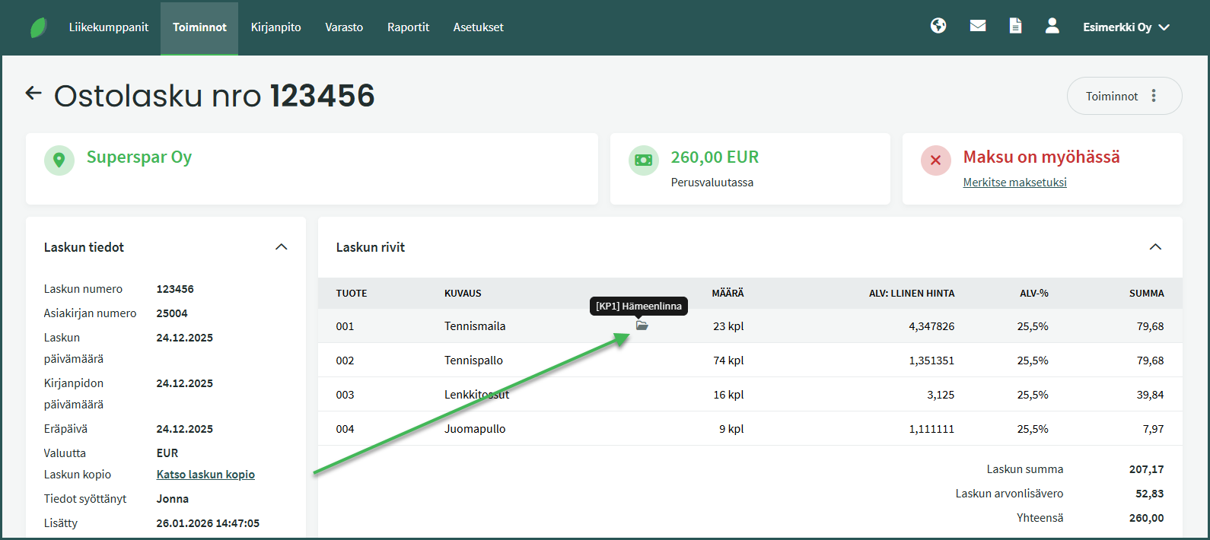Collapse the Laskun rivit panel
This screenshot has height=540, width=1210.
(1154, 247)
